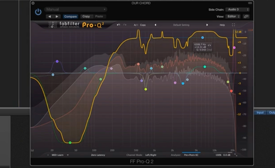Select next FabFilter preset arrow

207,25
